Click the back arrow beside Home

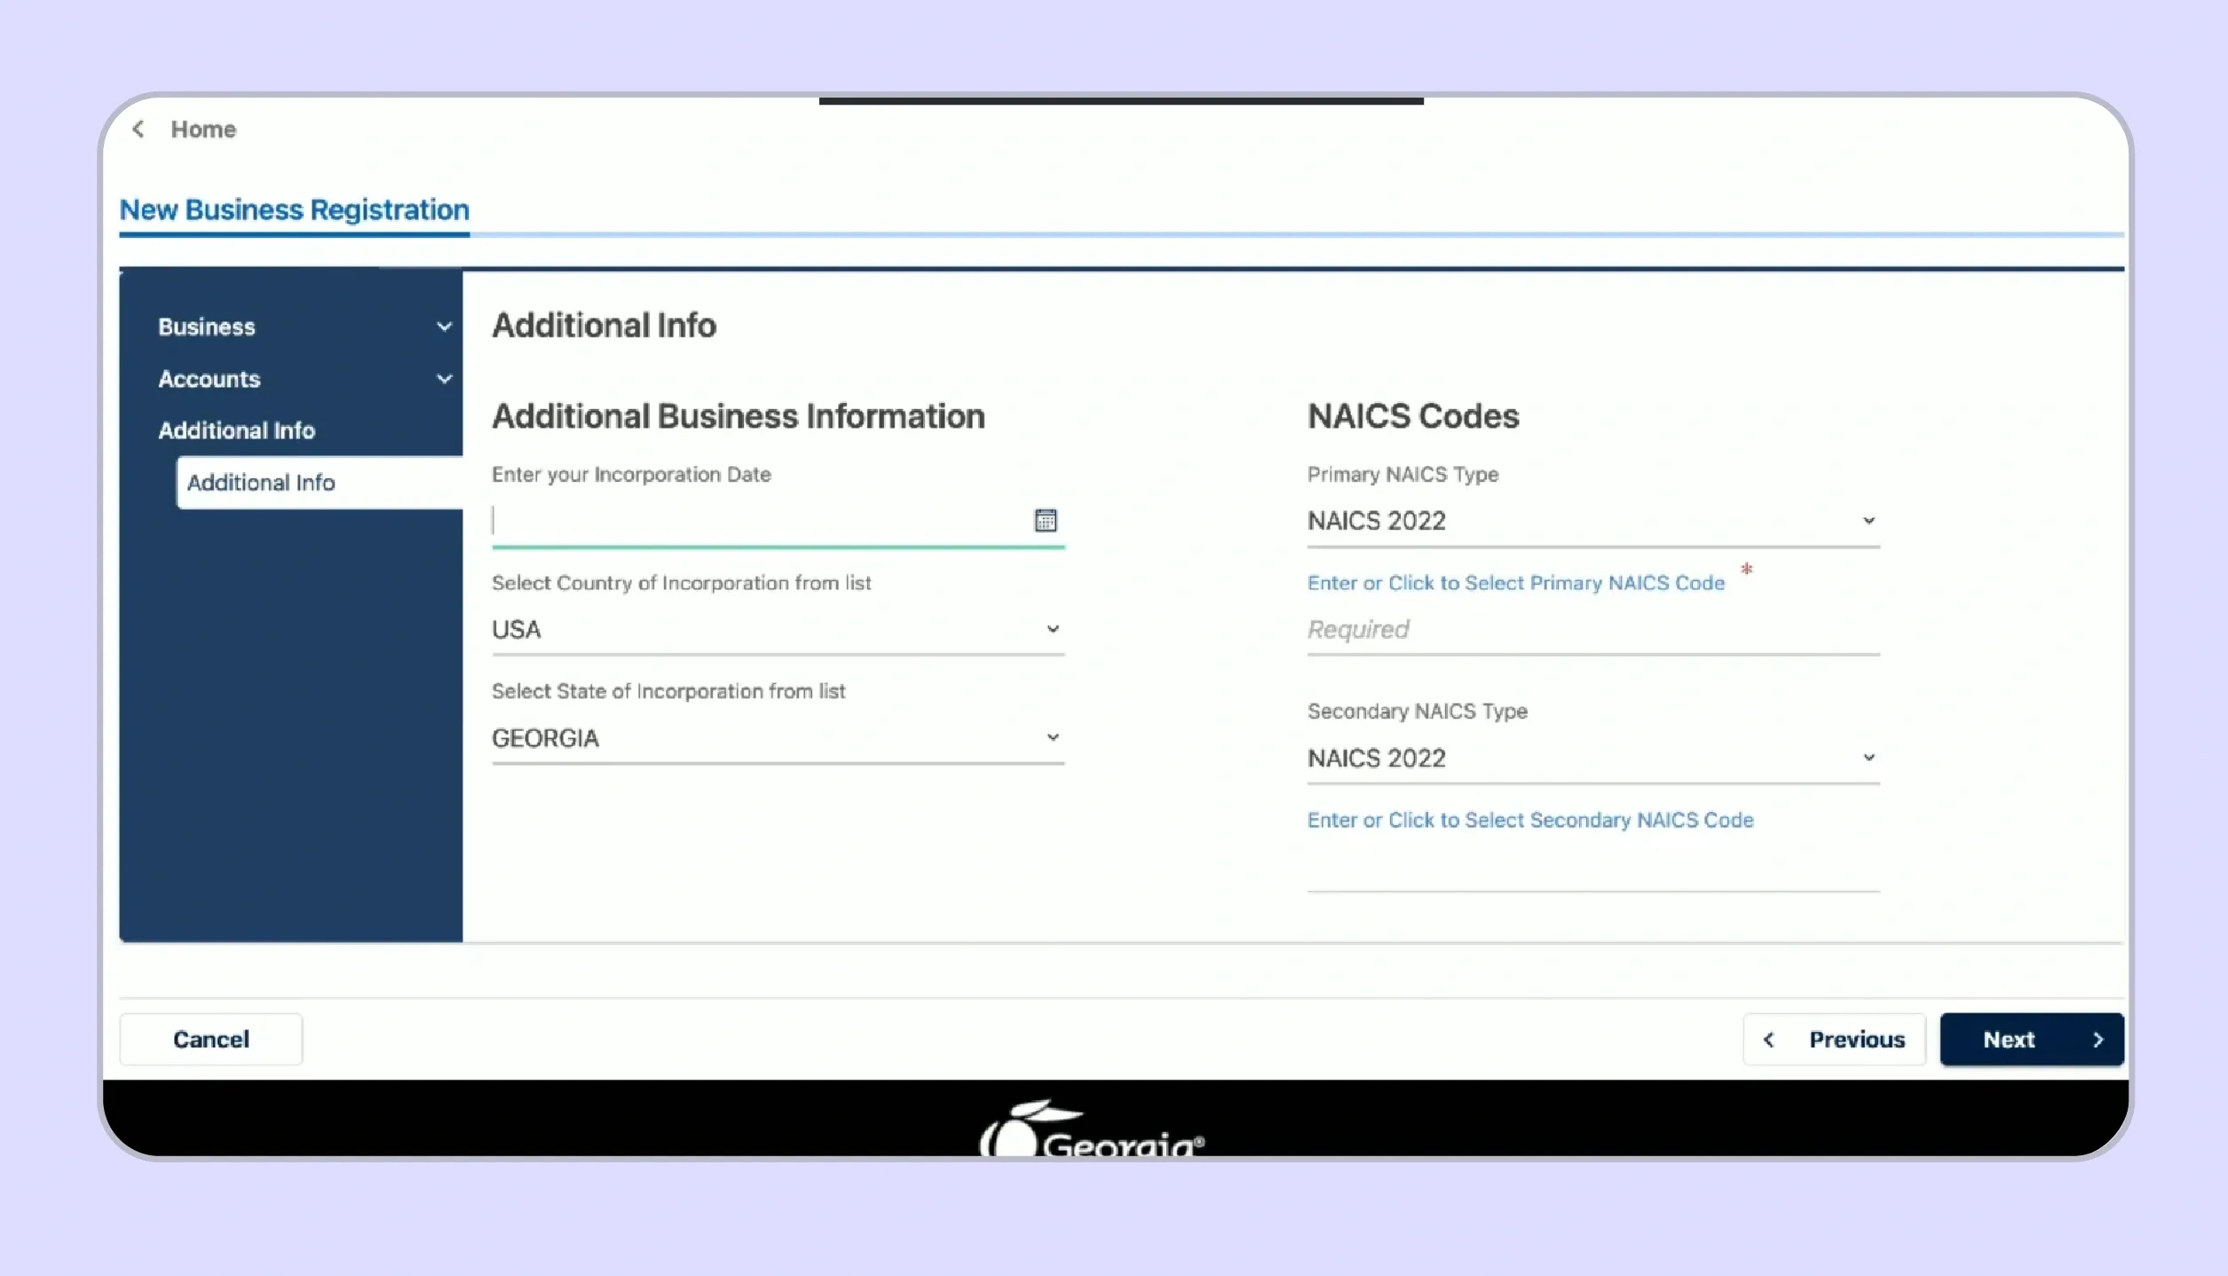pos(138,130)
